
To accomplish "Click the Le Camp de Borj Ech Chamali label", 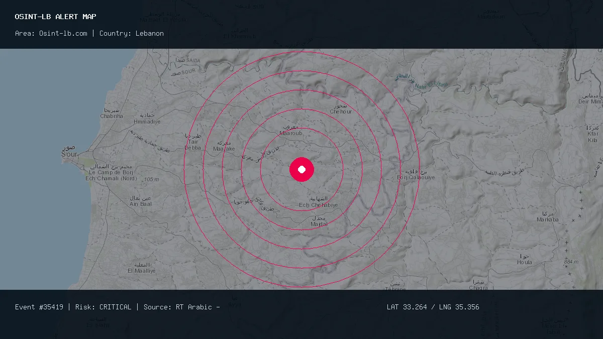I will click(111, 172).
